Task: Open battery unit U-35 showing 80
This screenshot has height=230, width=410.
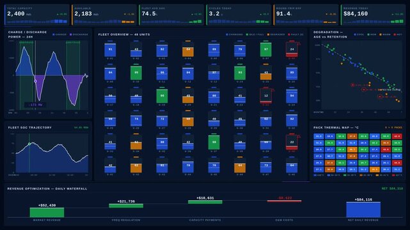Action: [162, 142]
